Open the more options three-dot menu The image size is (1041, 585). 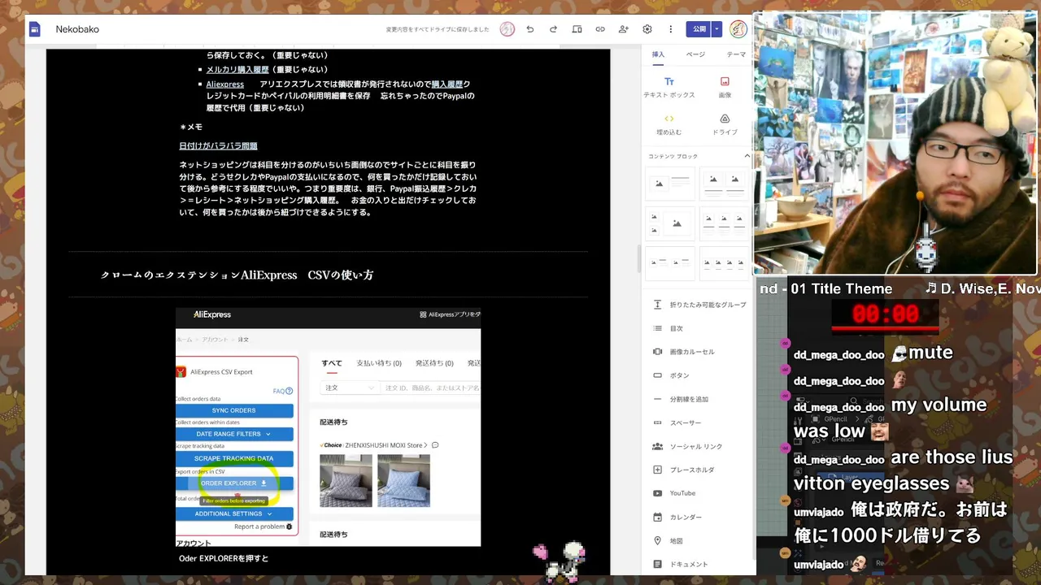[670, 29]
